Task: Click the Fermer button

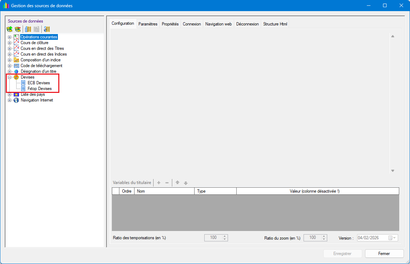Action: coord(384,254)
